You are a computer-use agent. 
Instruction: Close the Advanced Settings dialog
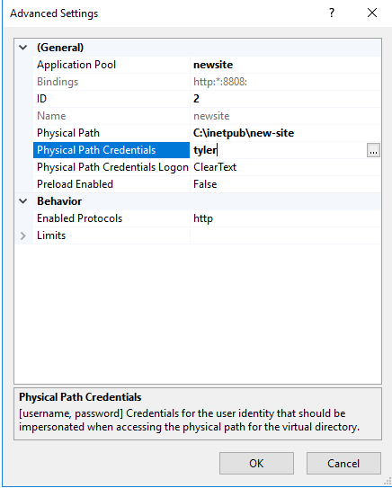click(x=372, y=13)
